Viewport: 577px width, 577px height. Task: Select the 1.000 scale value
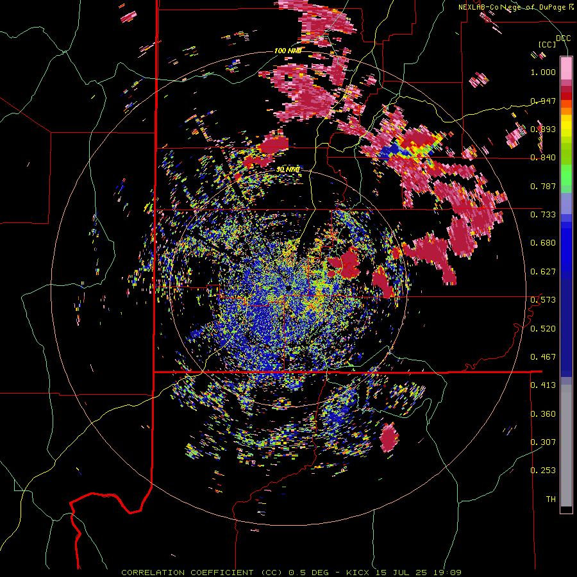click(x=543, y=72)
